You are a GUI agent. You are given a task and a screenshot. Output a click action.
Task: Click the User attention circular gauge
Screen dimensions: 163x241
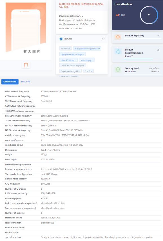(149, 15)
